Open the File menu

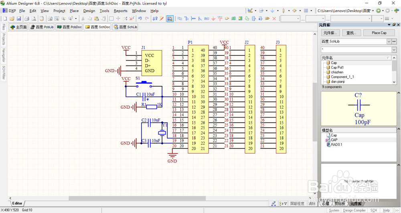click(22, 11)
